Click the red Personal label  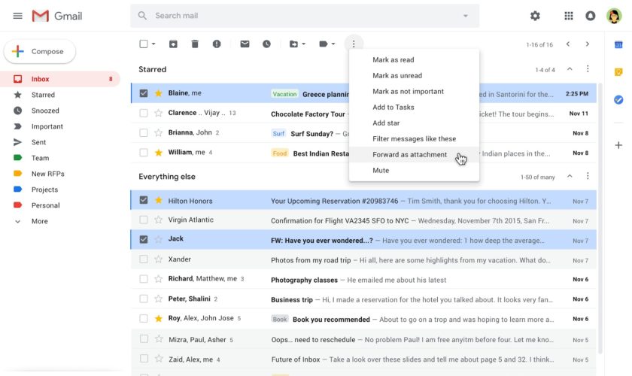(x=45, y=205)
